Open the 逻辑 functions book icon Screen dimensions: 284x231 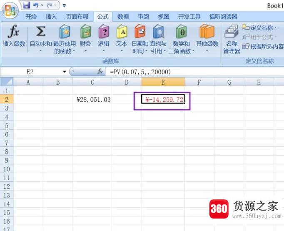(104, 31)
